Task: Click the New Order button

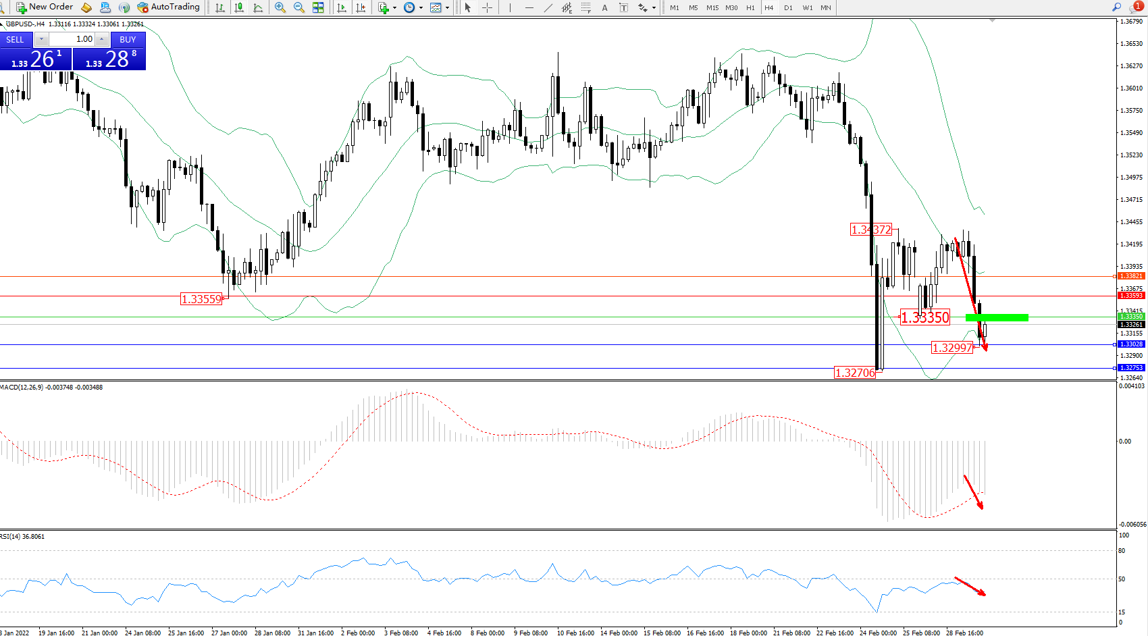Action: point(45,7)
